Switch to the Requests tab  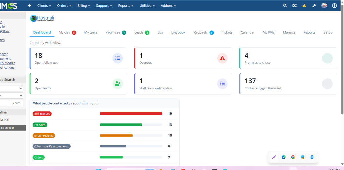(203, 32)
